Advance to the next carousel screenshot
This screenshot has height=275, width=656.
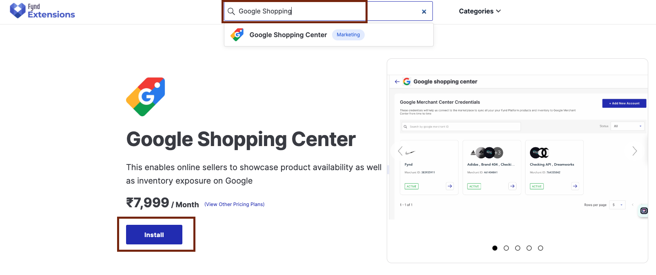pos(634,151)
